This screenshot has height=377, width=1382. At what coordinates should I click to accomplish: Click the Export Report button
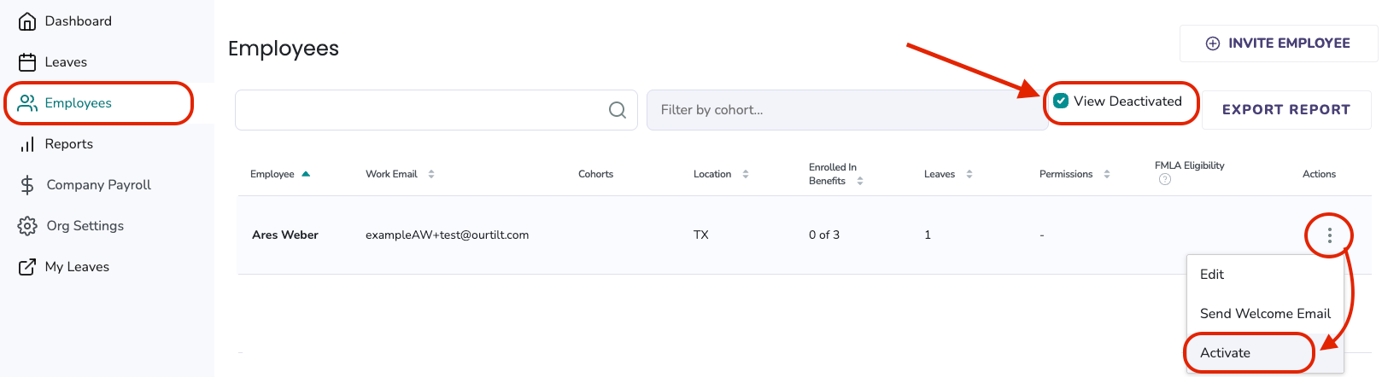1285,110
